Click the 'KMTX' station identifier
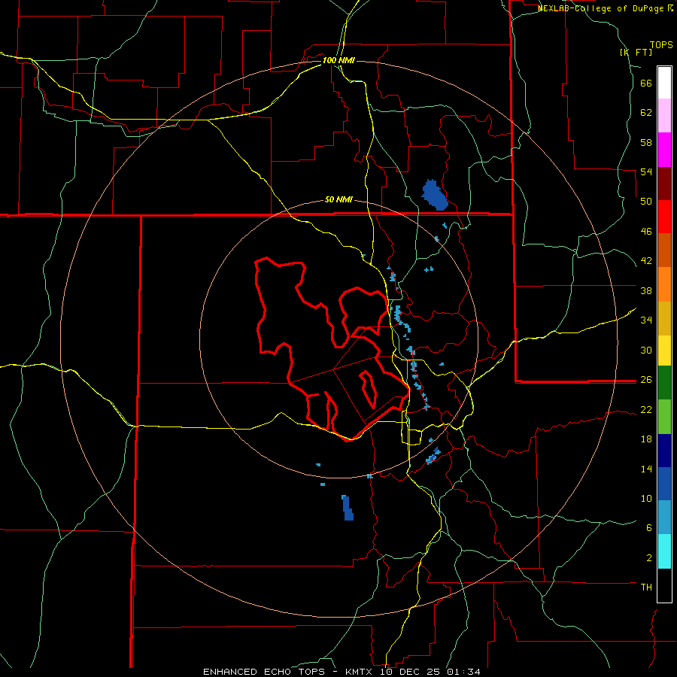 pos(358,672)
